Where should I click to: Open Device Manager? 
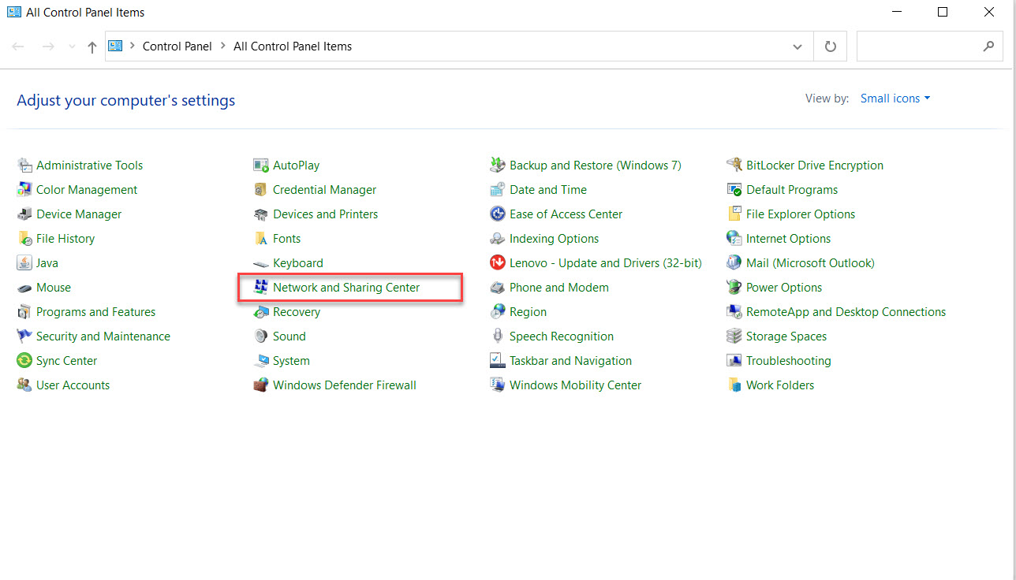tap(77, 214)
